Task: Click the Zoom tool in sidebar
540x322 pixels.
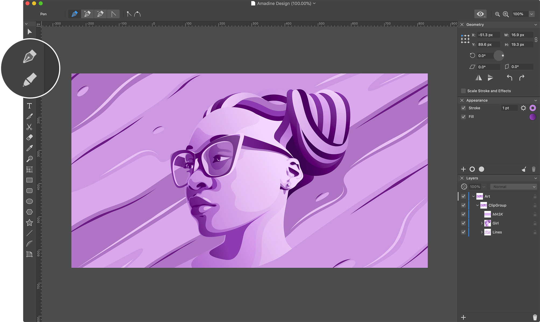Action: 30,159
